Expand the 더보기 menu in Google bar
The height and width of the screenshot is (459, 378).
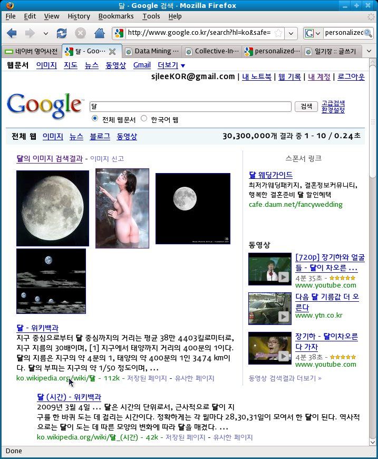point(171,65)
